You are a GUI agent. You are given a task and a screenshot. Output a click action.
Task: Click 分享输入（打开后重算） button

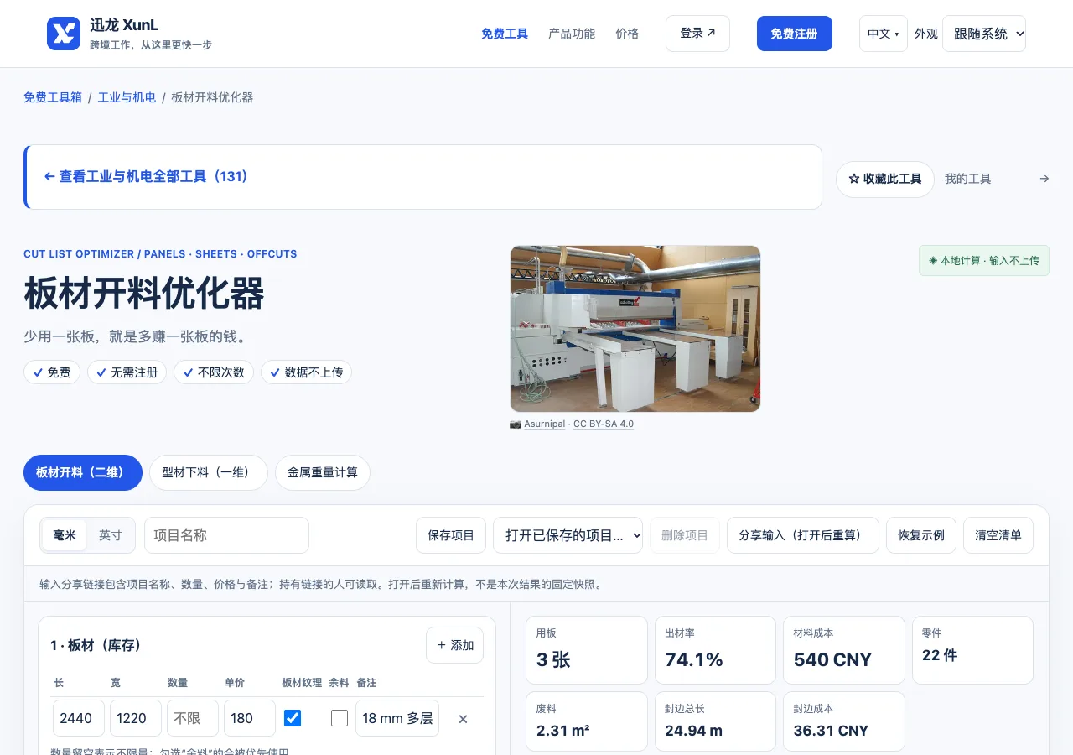803,535
